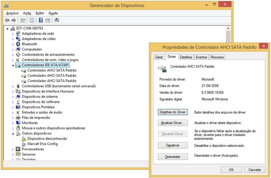This screenshot has width=271, height=178.
Task: Click Scan for hardware changes toolbar icon
Action: pyautogui.click(x=57, y=20)
